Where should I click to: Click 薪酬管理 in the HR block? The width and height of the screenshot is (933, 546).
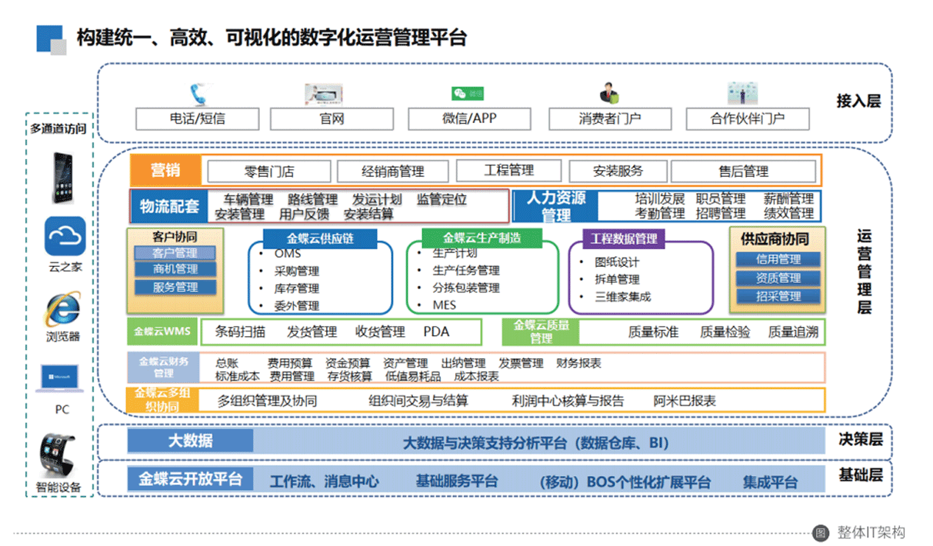click(x=788, y=199)
